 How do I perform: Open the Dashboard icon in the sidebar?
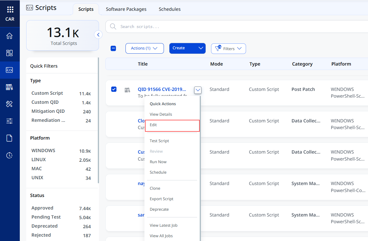pyautogui.click(x=10, y=53)
